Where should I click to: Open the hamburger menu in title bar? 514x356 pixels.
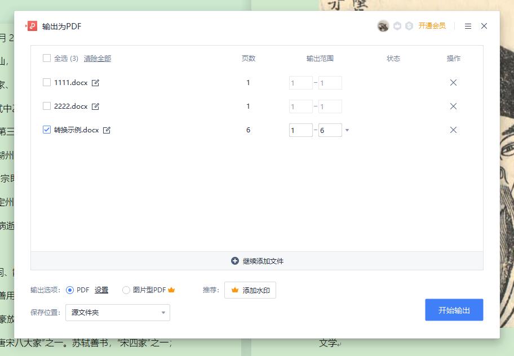[468, 26]
